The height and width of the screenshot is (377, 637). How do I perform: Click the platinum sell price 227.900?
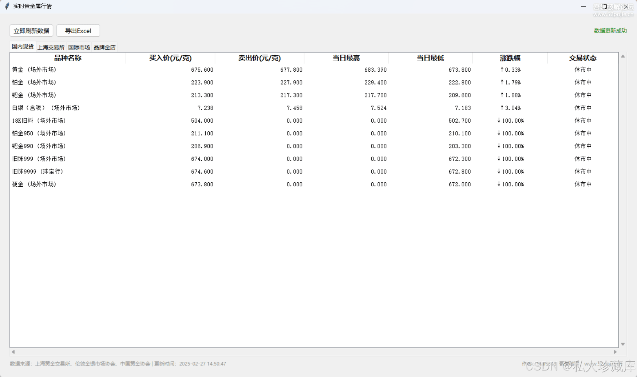point(291,82)
